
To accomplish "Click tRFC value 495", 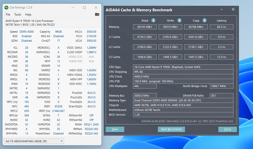I will coord(27,106).
